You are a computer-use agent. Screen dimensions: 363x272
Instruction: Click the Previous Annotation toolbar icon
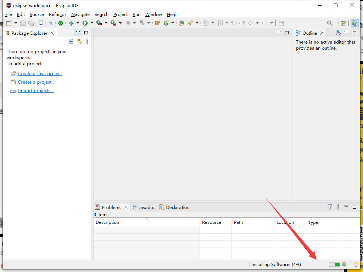pos(220,23)
